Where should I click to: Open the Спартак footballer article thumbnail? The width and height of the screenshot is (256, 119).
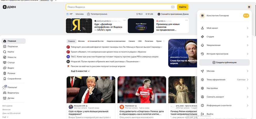tap(142, 90)
